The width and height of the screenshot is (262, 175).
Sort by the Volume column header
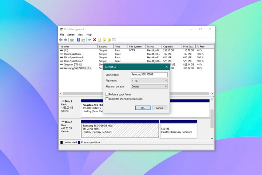(79, 47)
